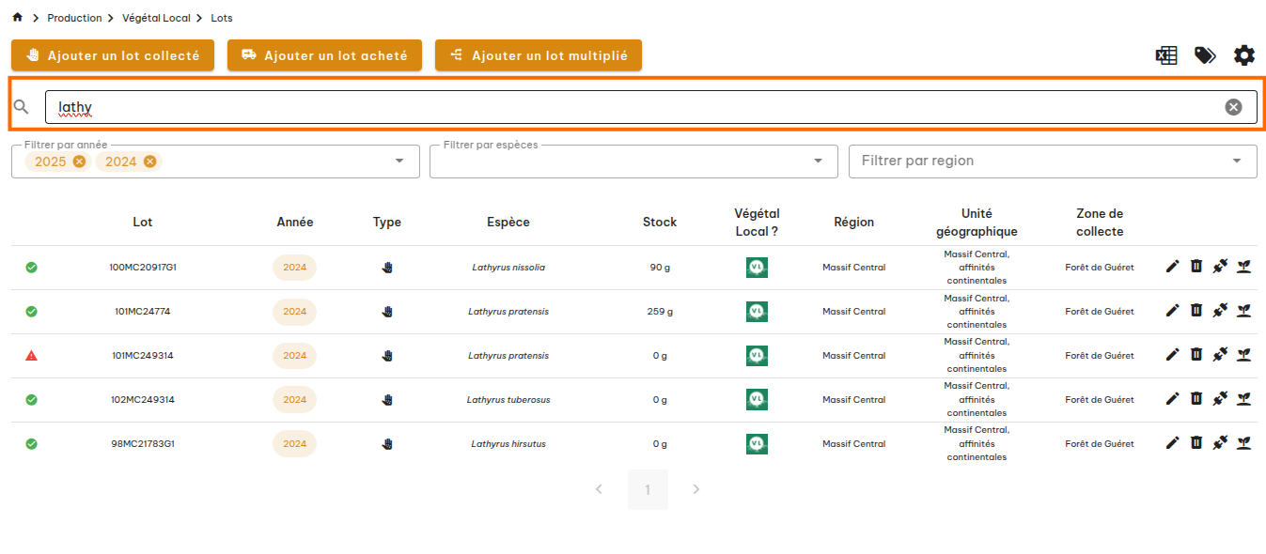Click Ajouter un lot collecté button
The height and width of the screenshot is (554, 1266).
tap(113, 55)
